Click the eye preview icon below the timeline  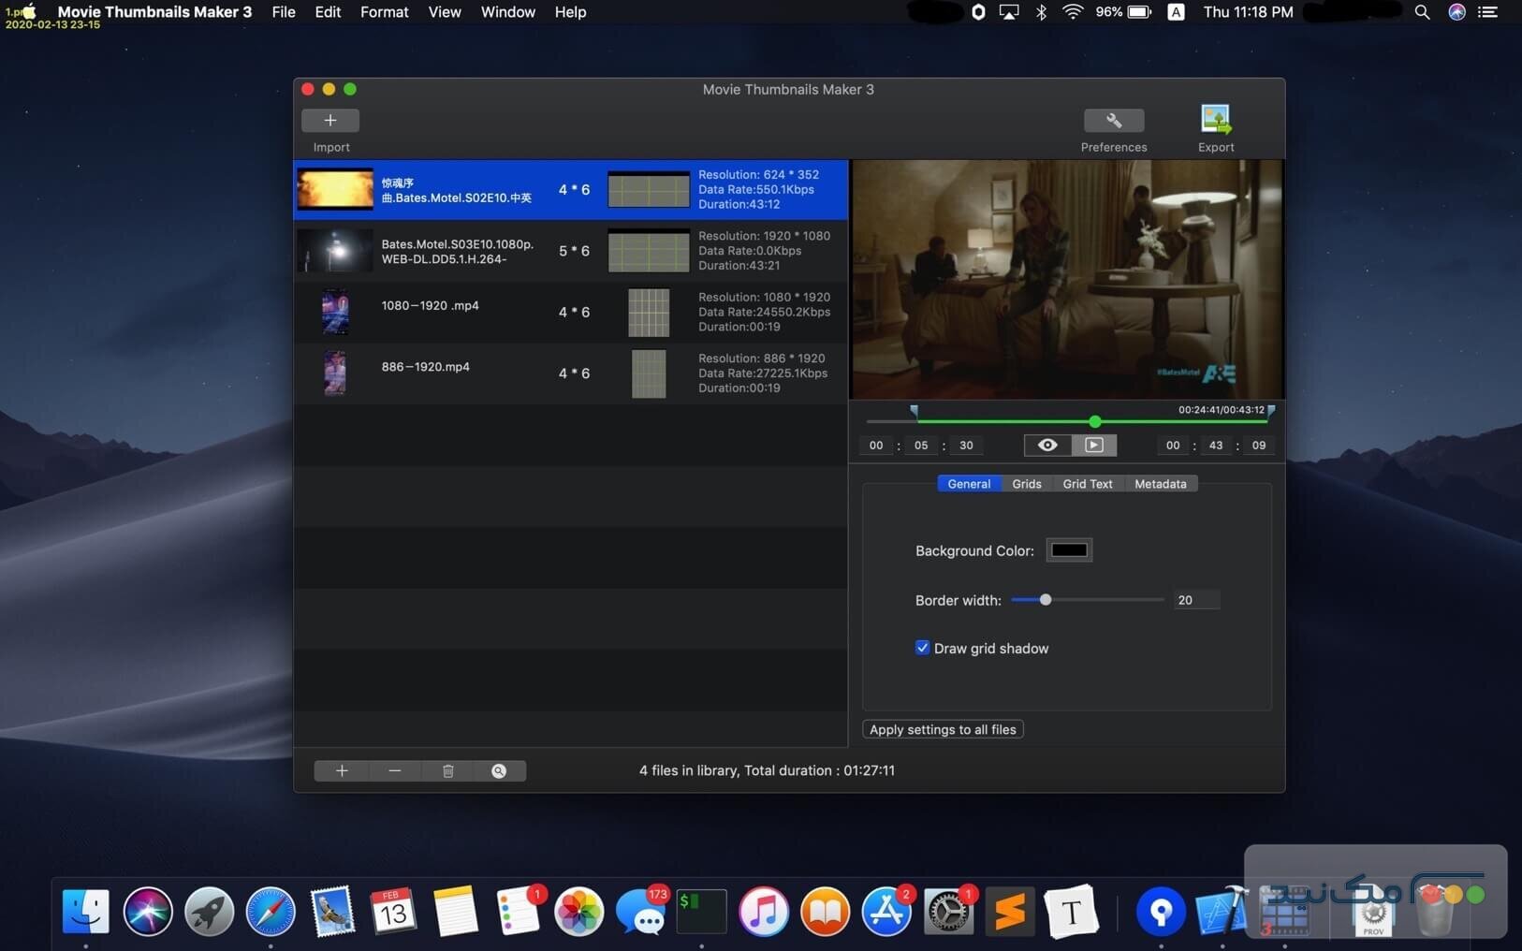1046,445
